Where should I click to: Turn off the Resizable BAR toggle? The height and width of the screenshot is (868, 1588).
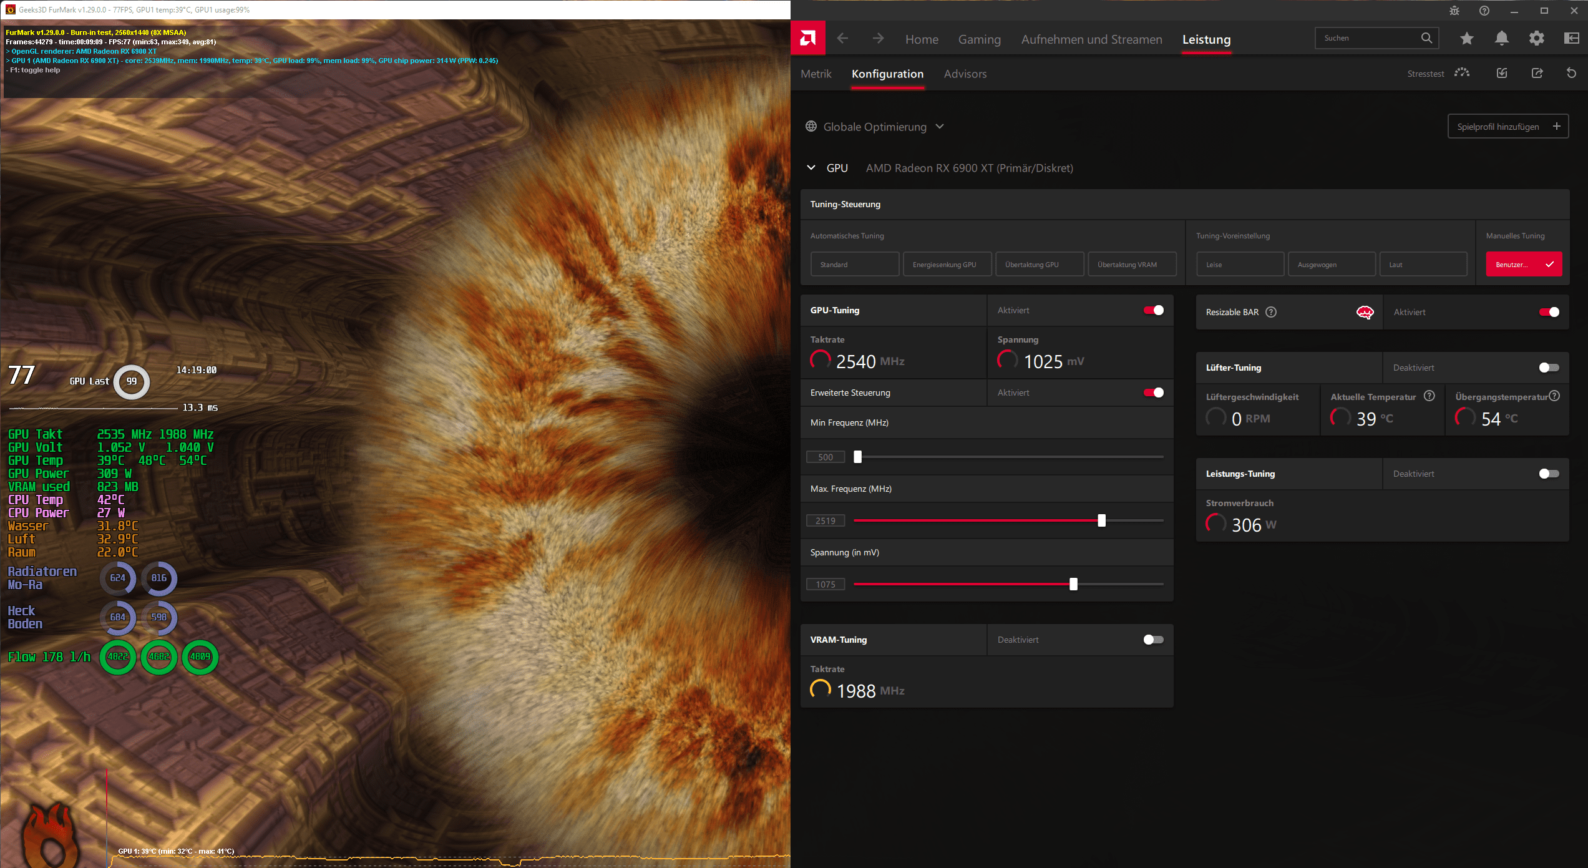pos(1549,312)
